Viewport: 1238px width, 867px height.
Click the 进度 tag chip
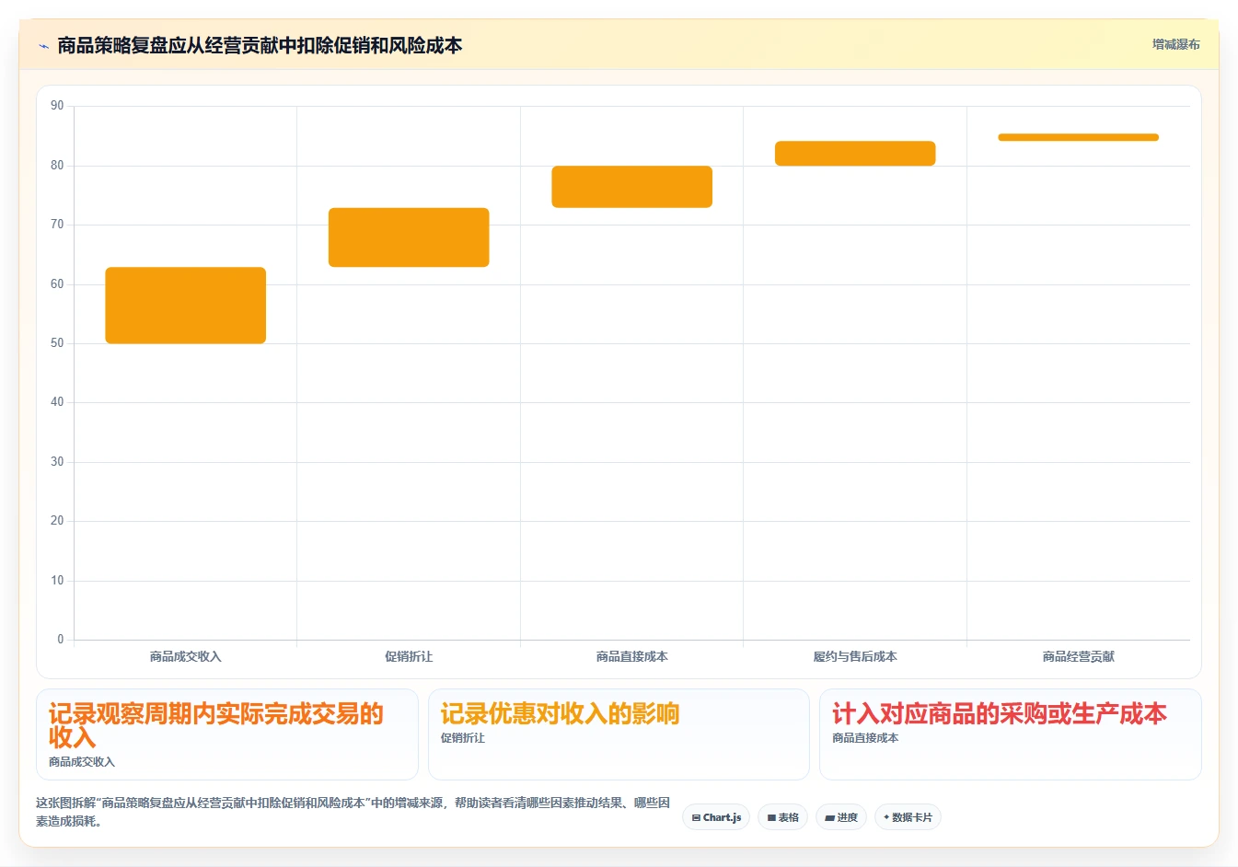coord(841,817)
